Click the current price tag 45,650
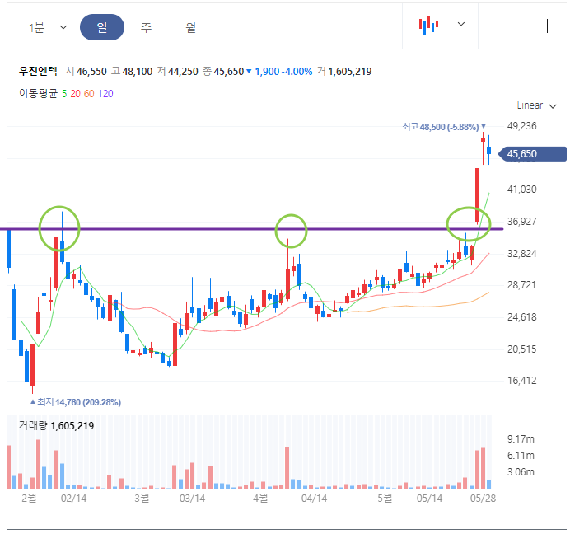 (531, 154)
